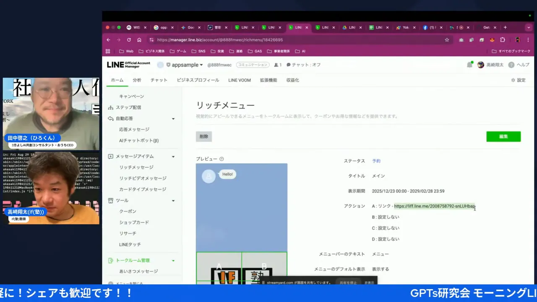This screenshot has height=302, width=537.
Task: Open the liff.line.me action link
Action: pyautogui.click(x=434, y=206)
